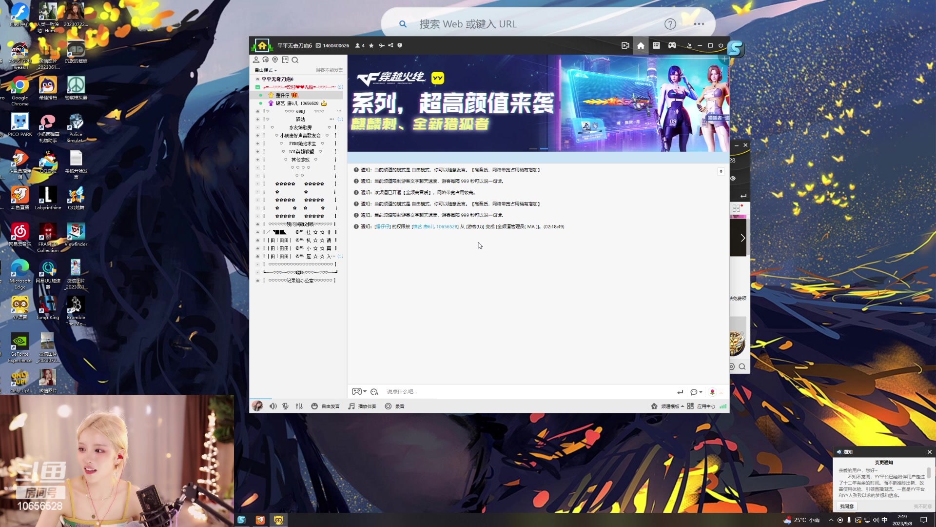Collapse the red 欢迎光临 sub-channel
Image resolution: width=936 pixels, height=527 pixels.
pos(257,87)
